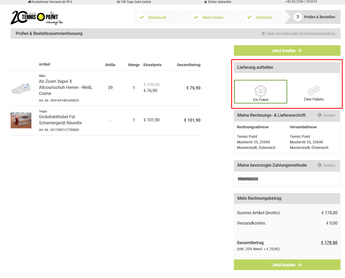The width and height of the screenshot is (345, 278).
Task: Click Über verschlüsselte Sicherheitsverbindung text
Action: click(301, 34)
